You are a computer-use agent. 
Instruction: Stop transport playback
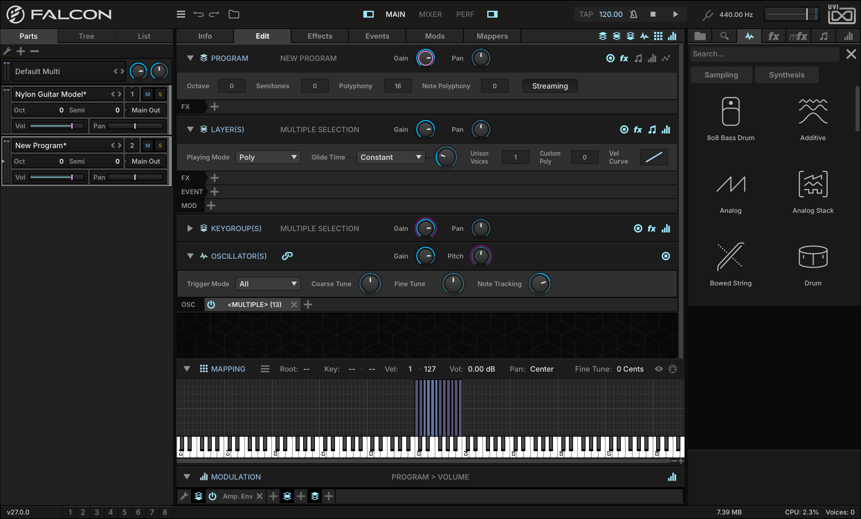(653, 14)
